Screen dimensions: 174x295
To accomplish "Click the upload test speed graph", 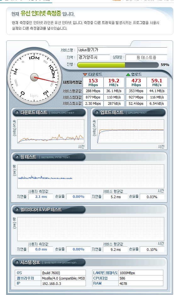I will (131, 131).
